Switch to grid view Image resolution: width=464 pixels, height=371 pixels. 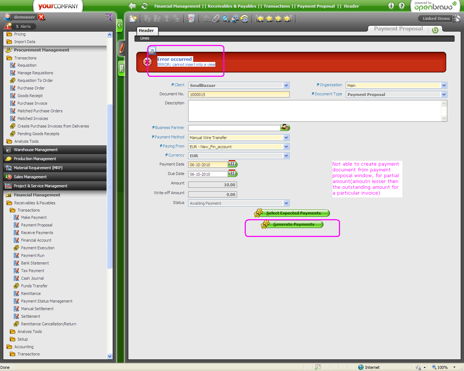(x=122, y=68)
